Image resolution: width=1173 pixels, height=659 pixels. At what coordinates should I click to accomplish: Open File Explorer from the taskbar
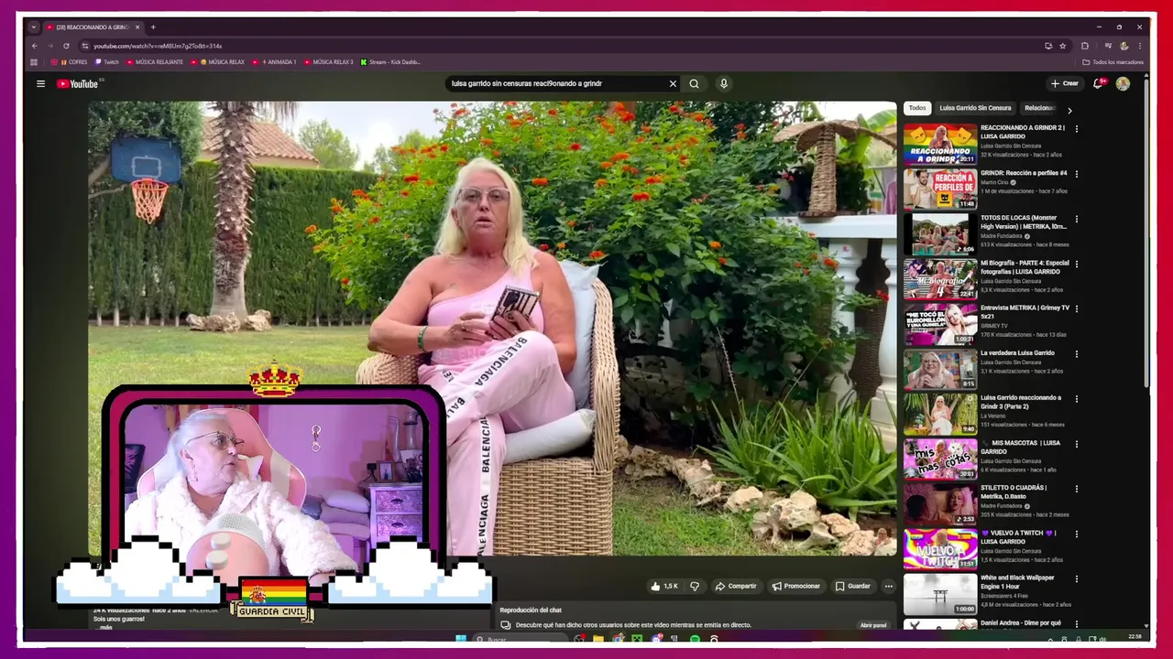(597, 639)
